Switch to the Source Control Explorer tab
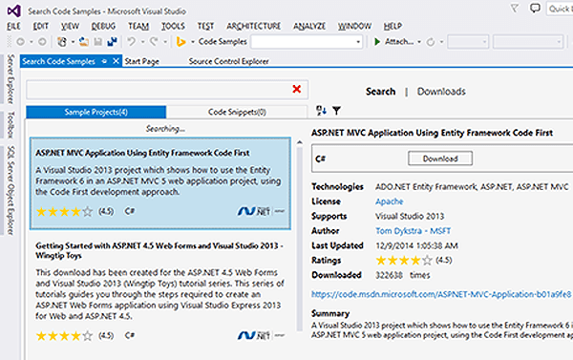Screen dimensions: 573x360 click(x=229, y=61)
